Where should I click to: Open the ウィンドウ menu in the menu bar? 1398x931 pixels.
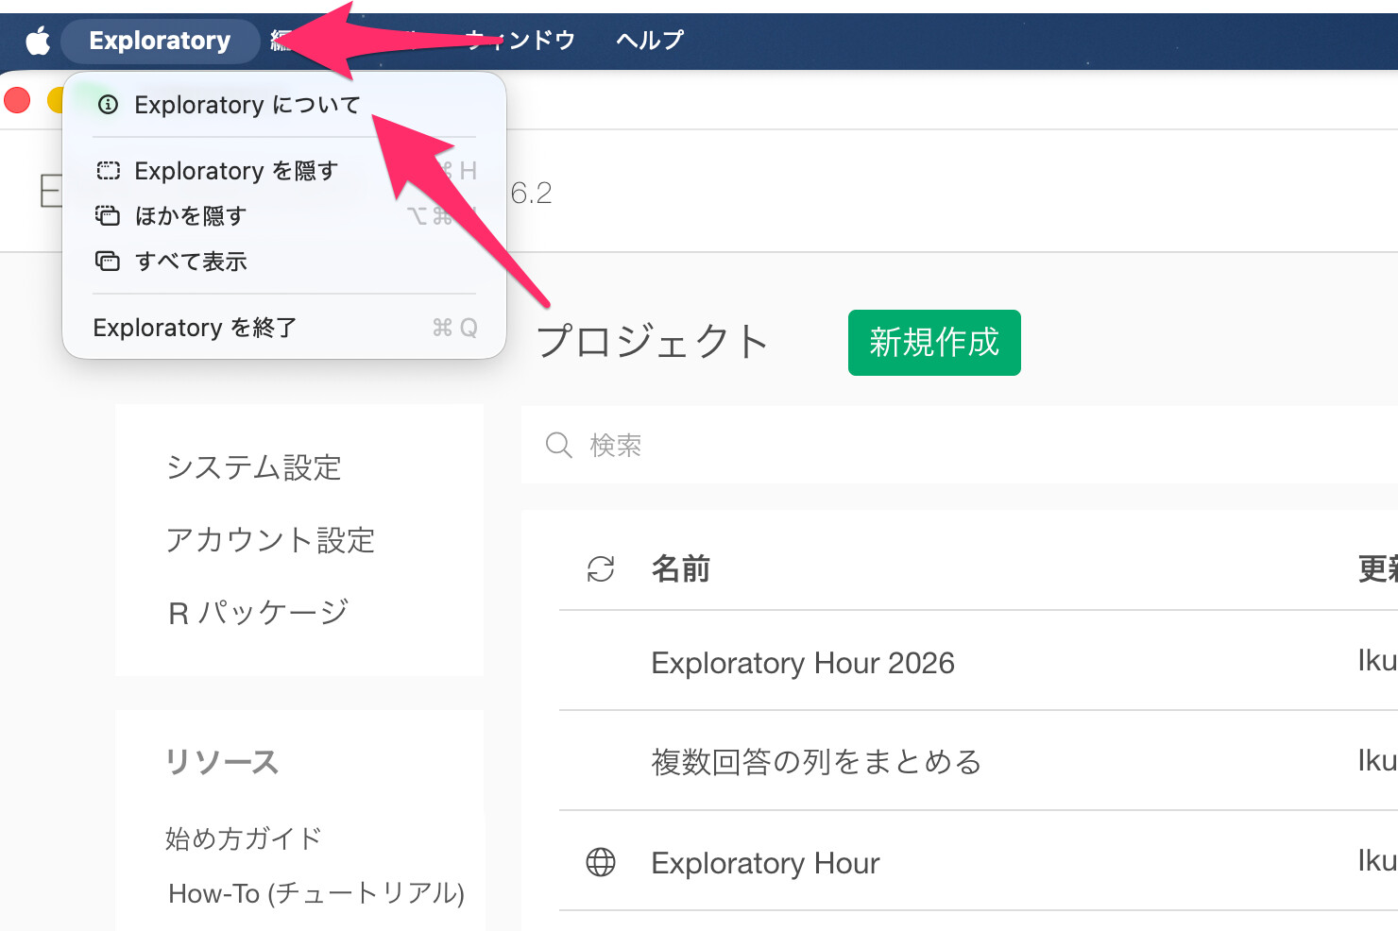(x=521, y=41)
